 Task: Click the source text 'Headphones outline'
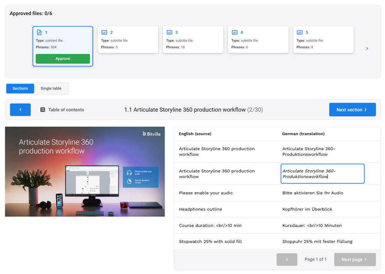pos(201,209)
